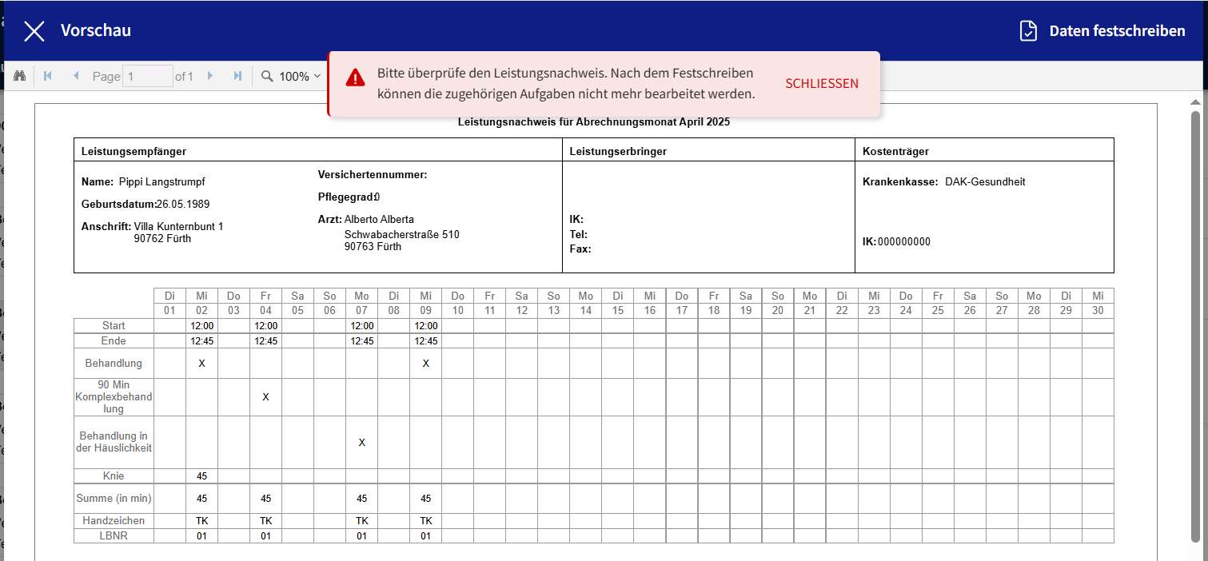Open the 100% zoom level dropdown
The width and height of the screenshot is (1208, 561).
pyautogui.click(x=300, y=77)
